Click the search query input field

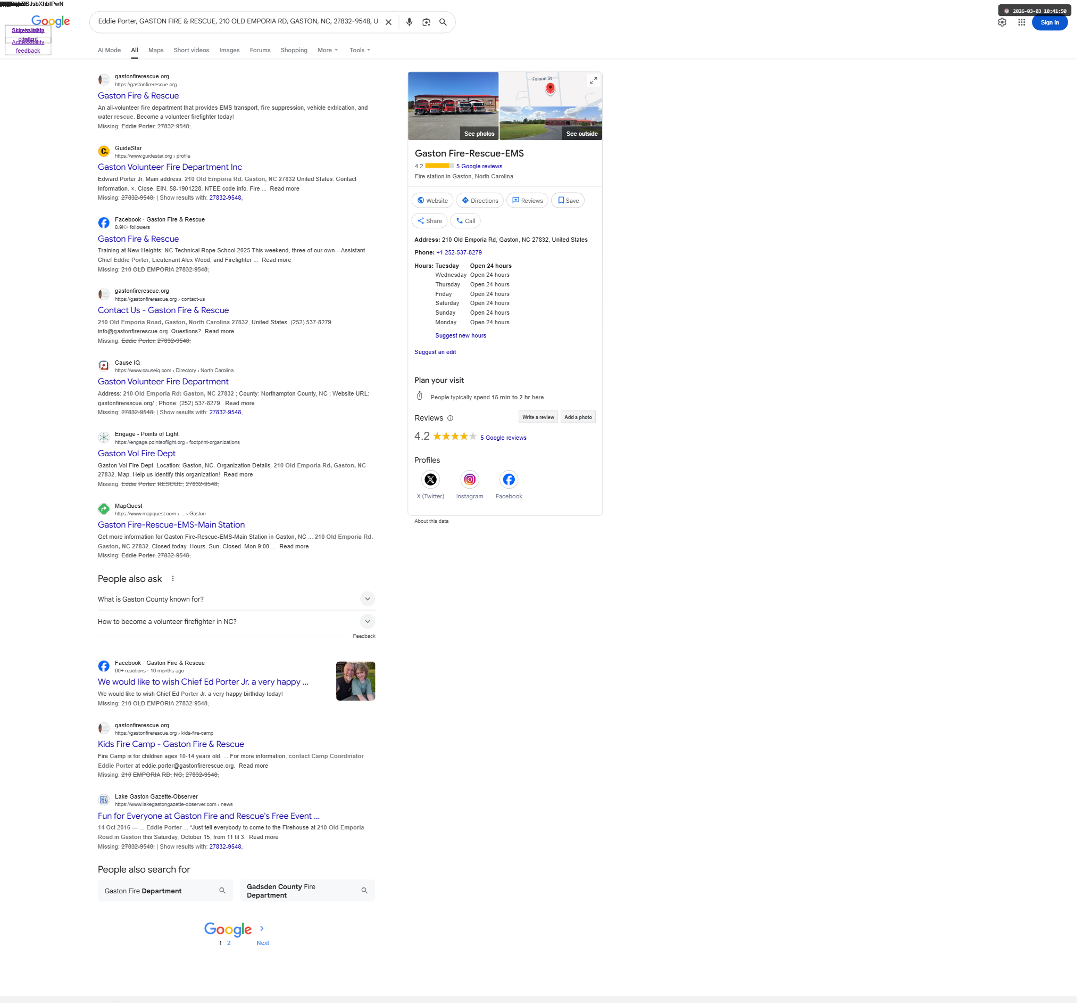point(238,22)
